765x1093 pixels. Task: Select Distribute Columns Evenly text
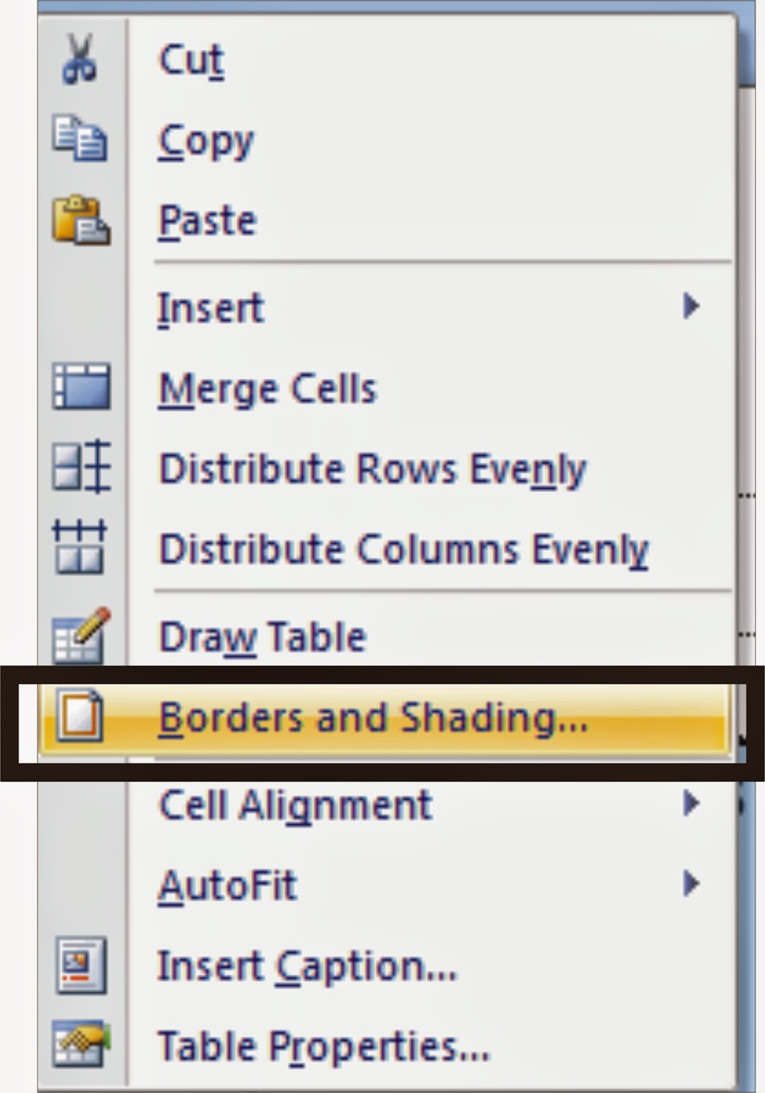(x=404, y=549)
